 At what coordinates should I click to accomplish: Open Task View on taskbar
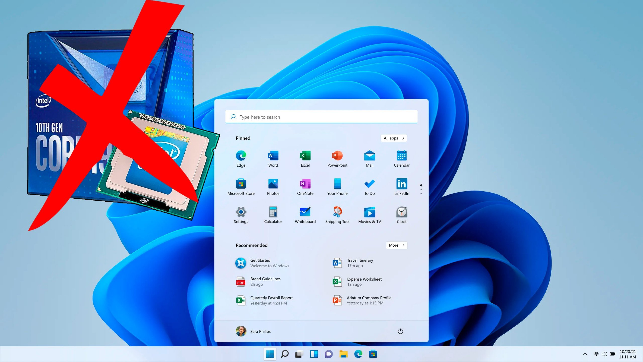pos(299,354)
